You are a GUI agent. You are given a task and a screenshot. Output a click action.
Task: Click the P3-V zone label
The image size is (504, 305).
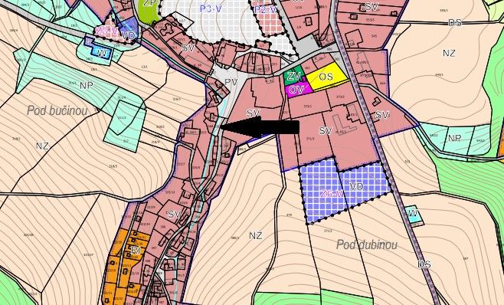[x=211, y=8]
